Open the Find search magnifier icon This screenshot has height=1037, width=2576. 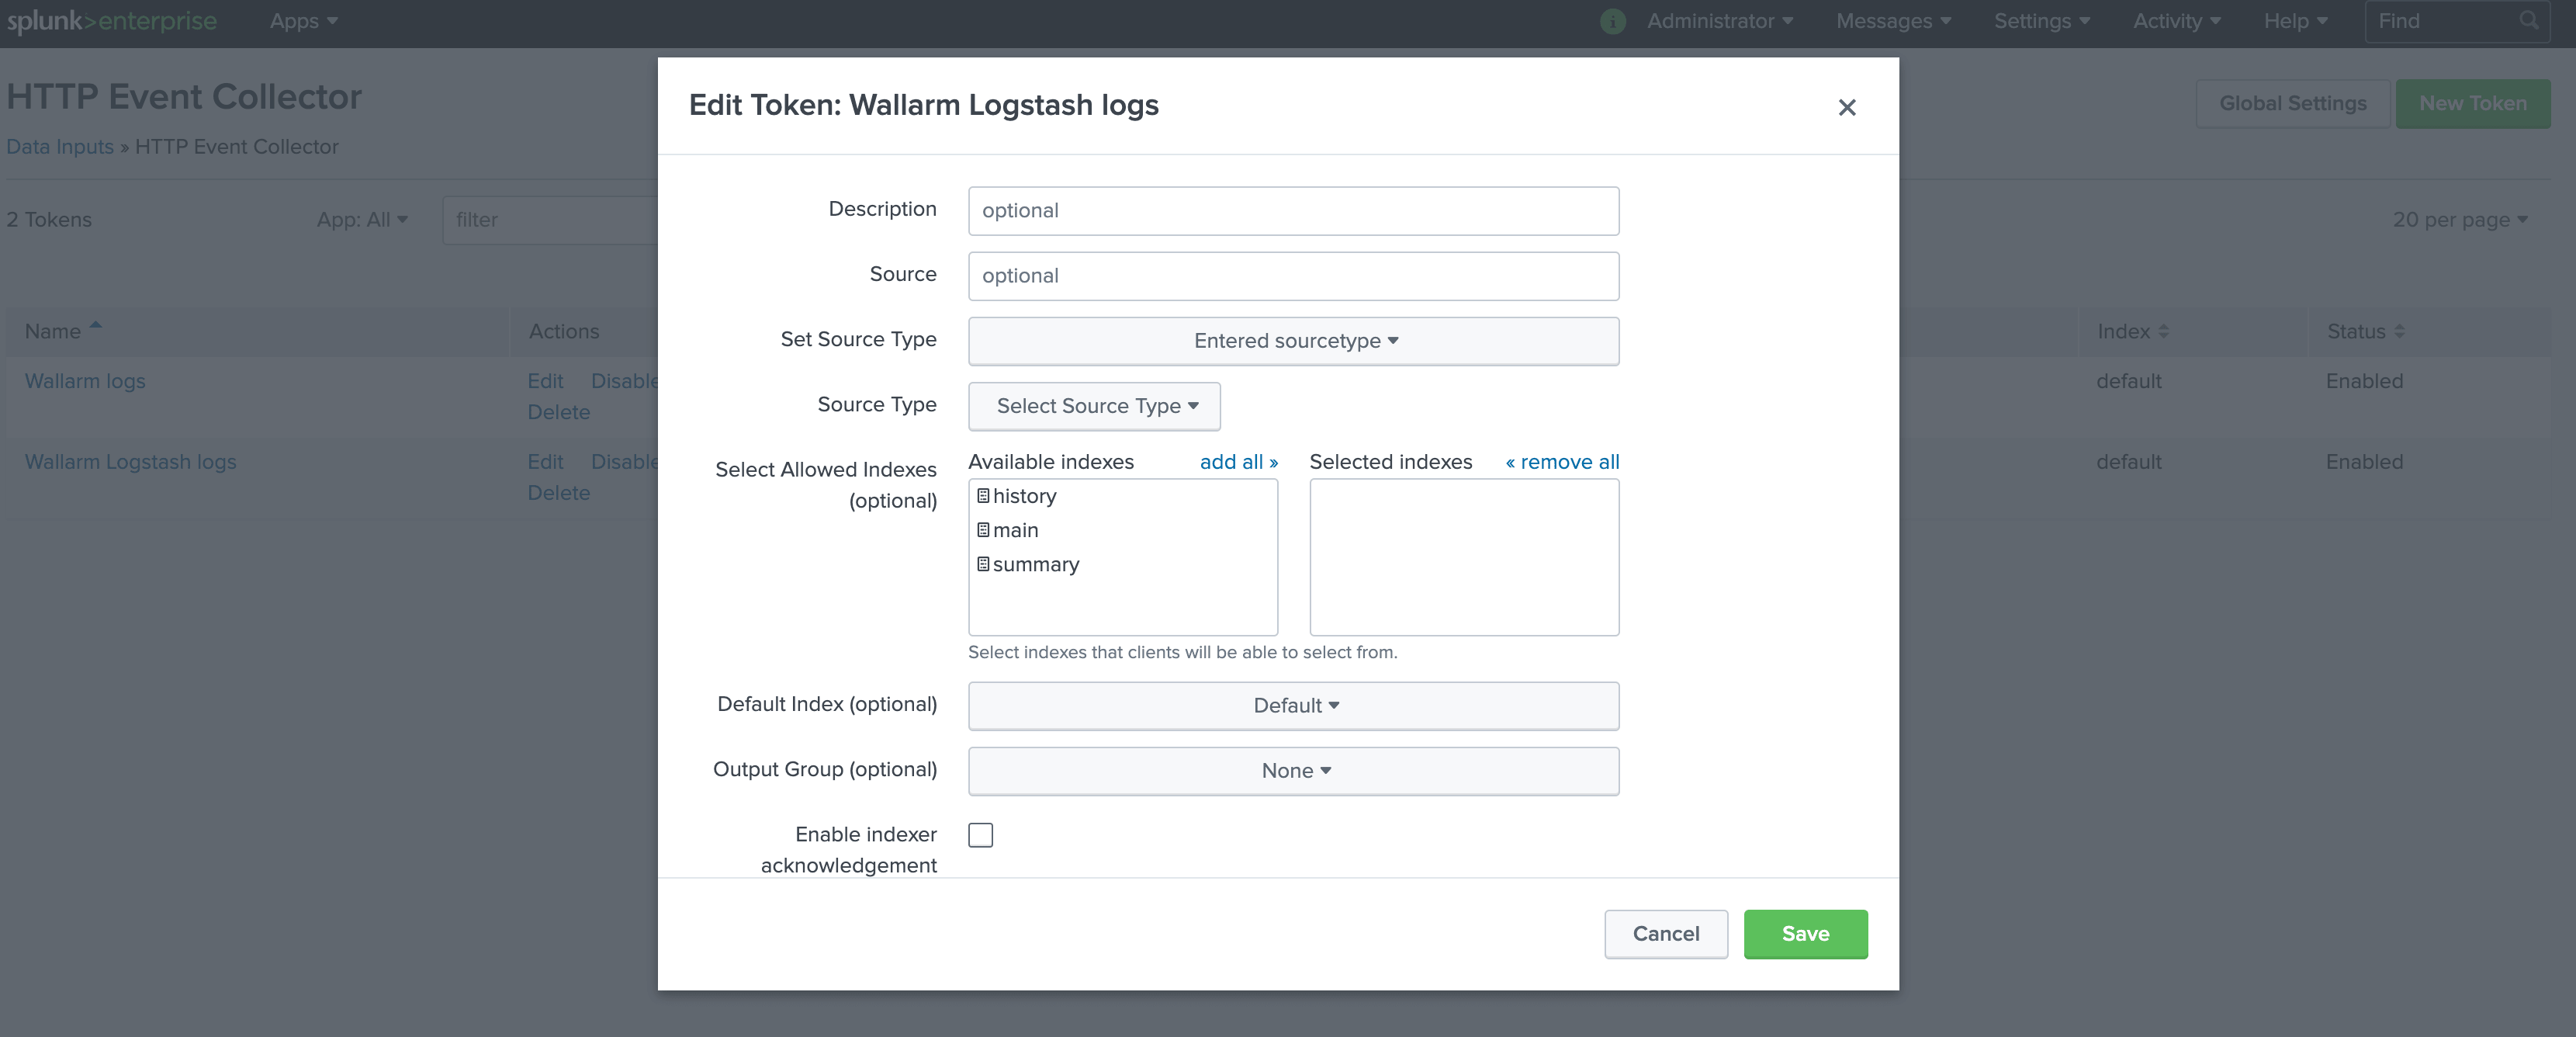pyautogui.click(x=2529, y=20)
